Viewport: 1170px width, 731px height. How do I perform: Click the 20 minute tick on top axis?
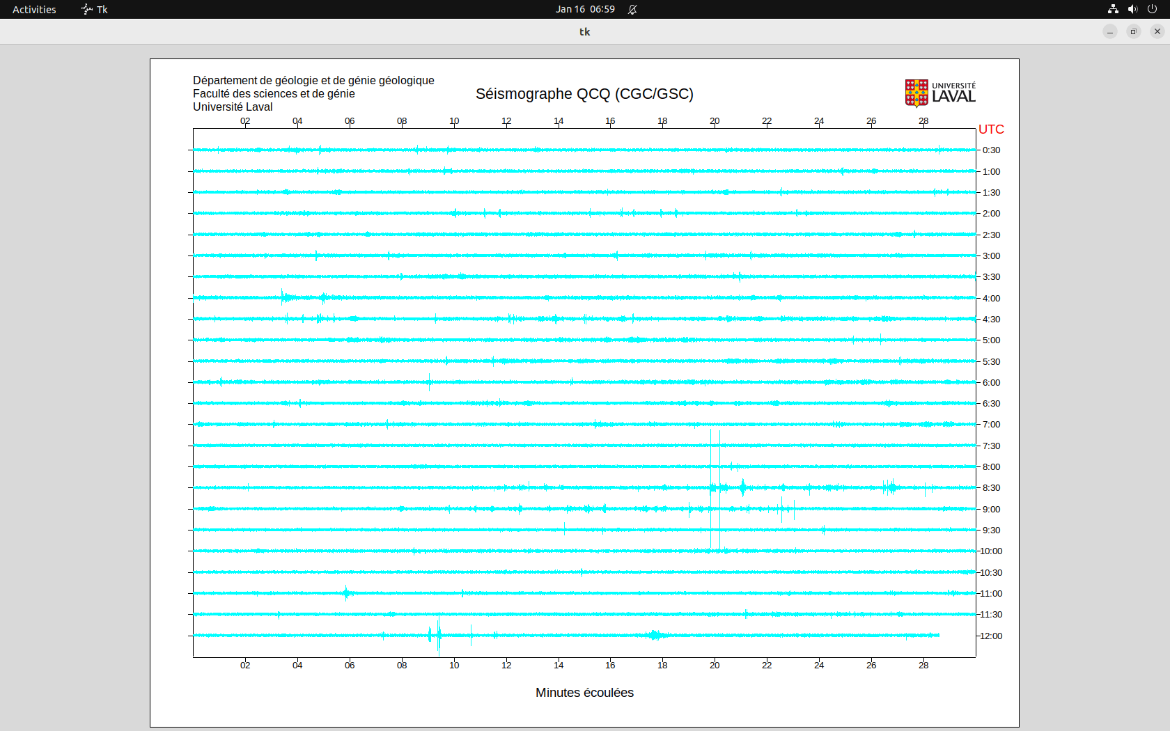pos(715,121)
